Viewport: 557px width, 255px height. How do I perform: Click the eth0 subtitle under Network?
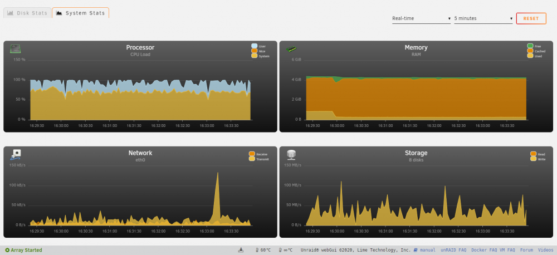coord(140,160)
